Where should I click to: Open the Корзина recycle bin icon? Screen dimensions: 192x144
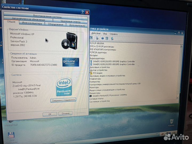point(171,122)
